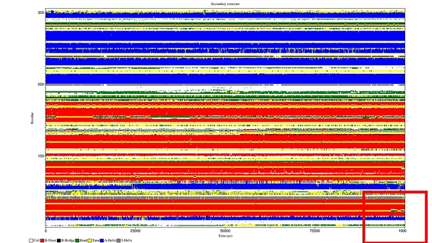Select the "B-Sheet" legend label

[x=51, y=240]
